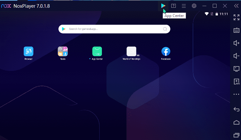The height and width of the screenshot is (140, 241).
Task: Decrease volume with sidebar speaker minus
Action: pyautogui.click(x=237, y=56)
